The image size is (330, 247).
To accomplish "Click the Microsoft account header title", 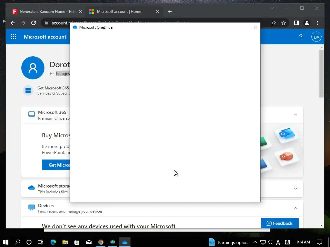I will click(45, 37).
